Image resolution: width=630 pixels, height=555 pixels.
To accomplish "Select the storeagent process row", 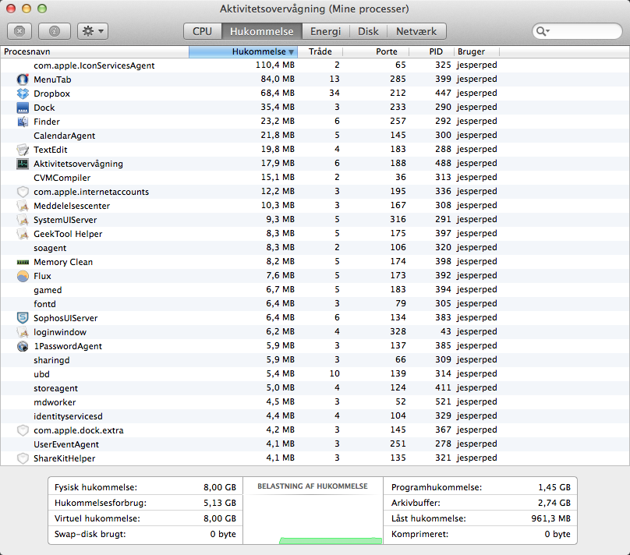I will tap(315, 388).
